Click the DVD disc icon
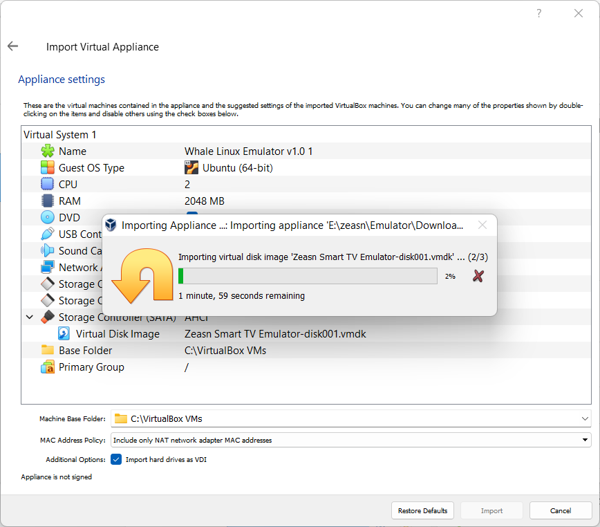Viewport: 600px width, 527px height. (48, 217)
